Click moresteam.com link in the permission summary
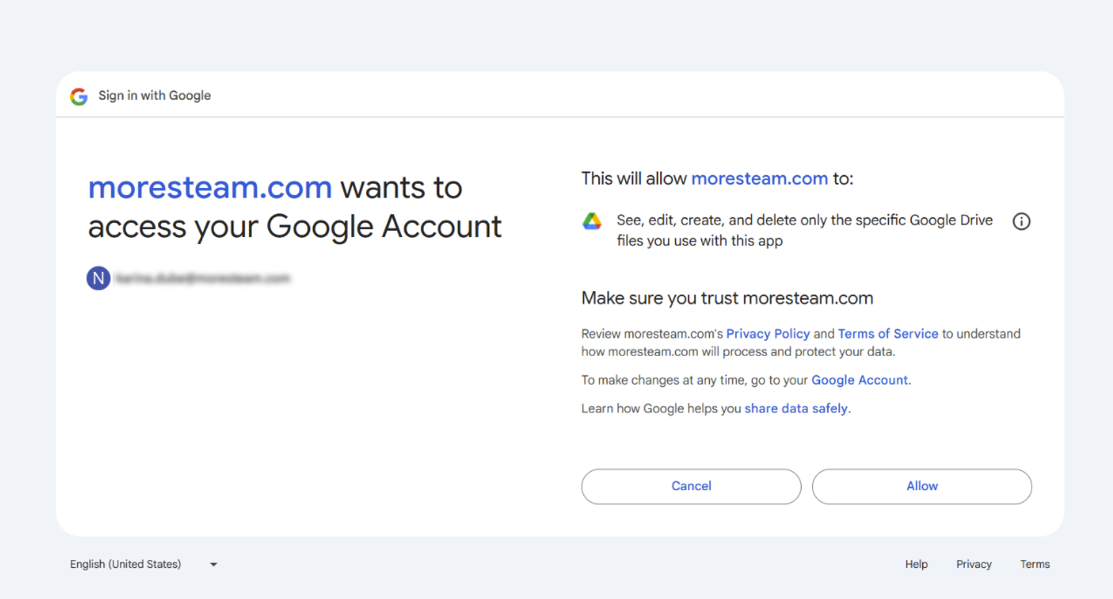This screenshot has height=599, width=1113. [x=759, y=178]
